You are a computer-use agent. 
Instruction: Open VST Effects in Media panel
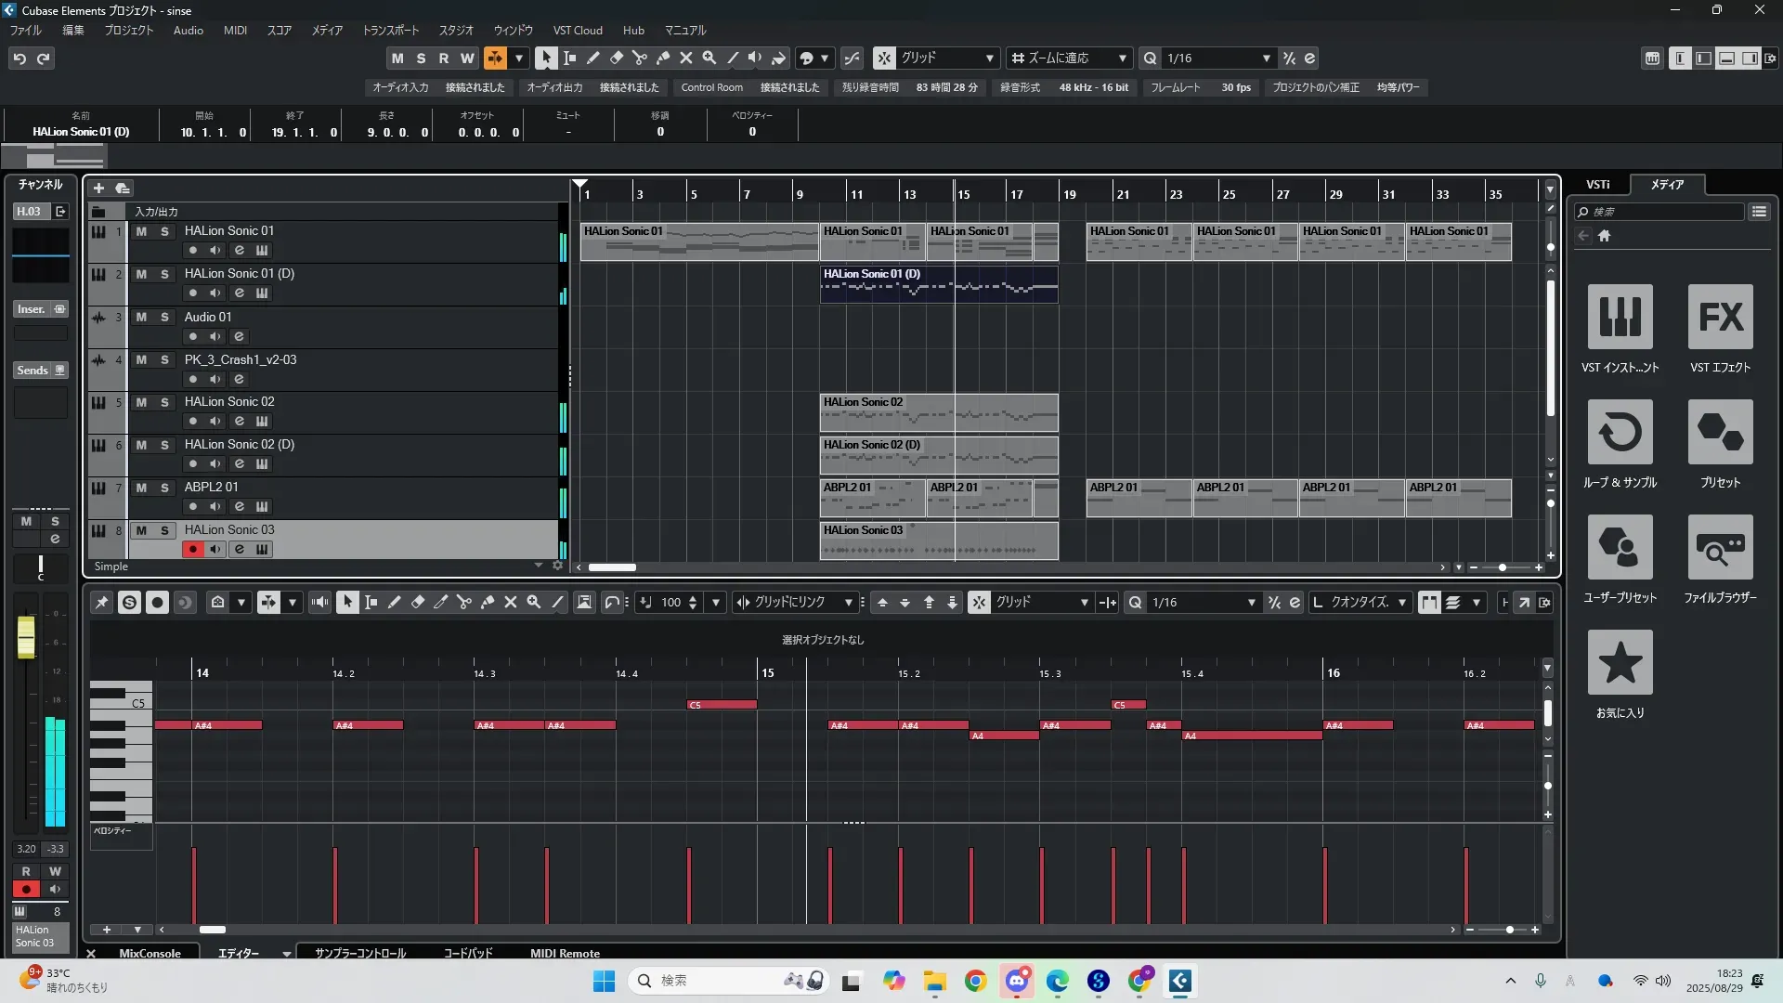pos(1720,317)
